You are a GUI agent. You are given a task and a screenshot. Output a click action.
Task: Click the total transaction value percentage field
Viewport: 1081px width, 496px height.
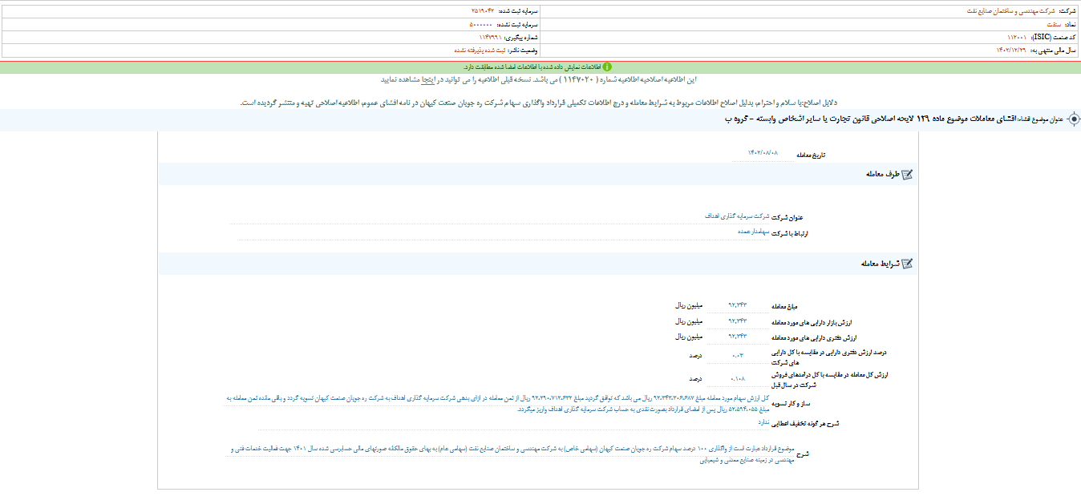point(737,378)
